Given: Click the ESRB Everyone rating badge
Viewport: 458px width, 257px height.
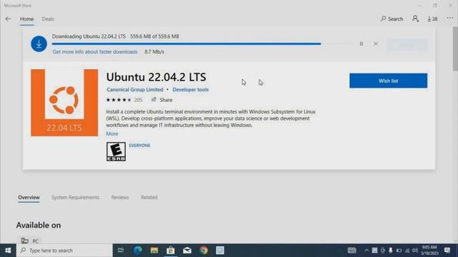Looking at the screenshot, I should [x=116, y=151].
